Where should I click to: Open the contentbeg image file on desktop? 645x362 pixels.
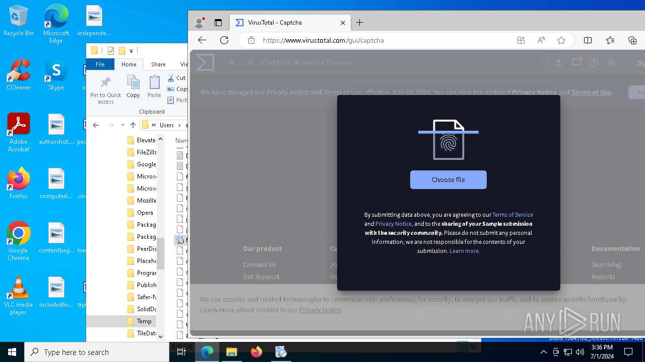pos(56,238)
